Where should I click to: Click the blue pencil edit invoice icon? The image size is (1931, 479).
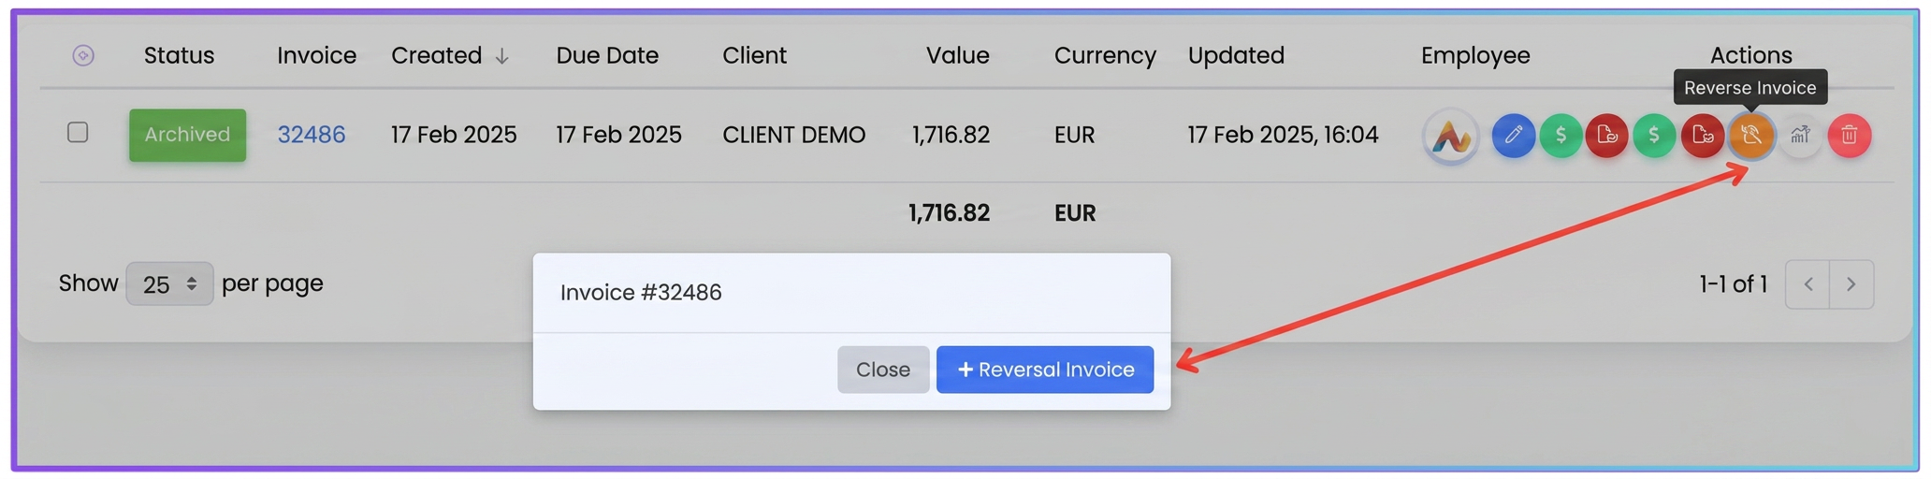(1513, 136)
